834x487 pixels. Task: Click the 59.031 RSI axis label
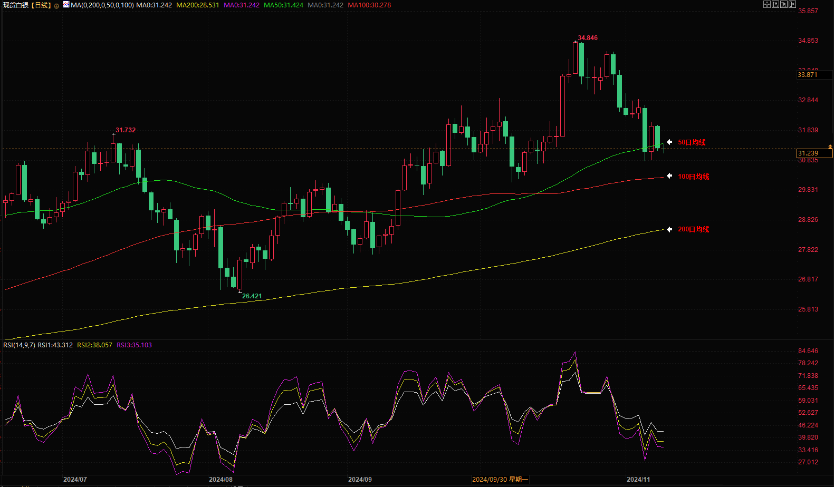coord(808,401)
